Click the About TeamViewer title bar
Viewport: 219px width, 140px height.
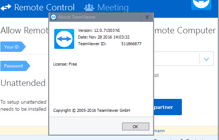point(95,17)
